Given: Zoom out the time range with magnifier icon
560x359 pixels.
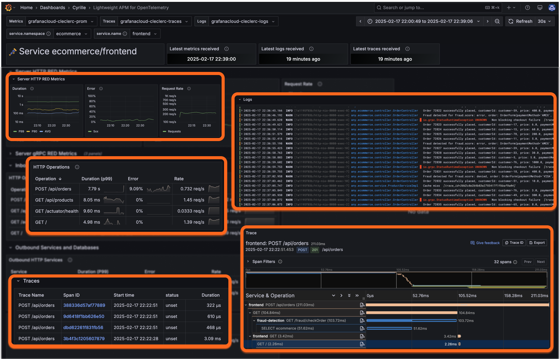Looking at the screenshot, I should pos(497,21).
